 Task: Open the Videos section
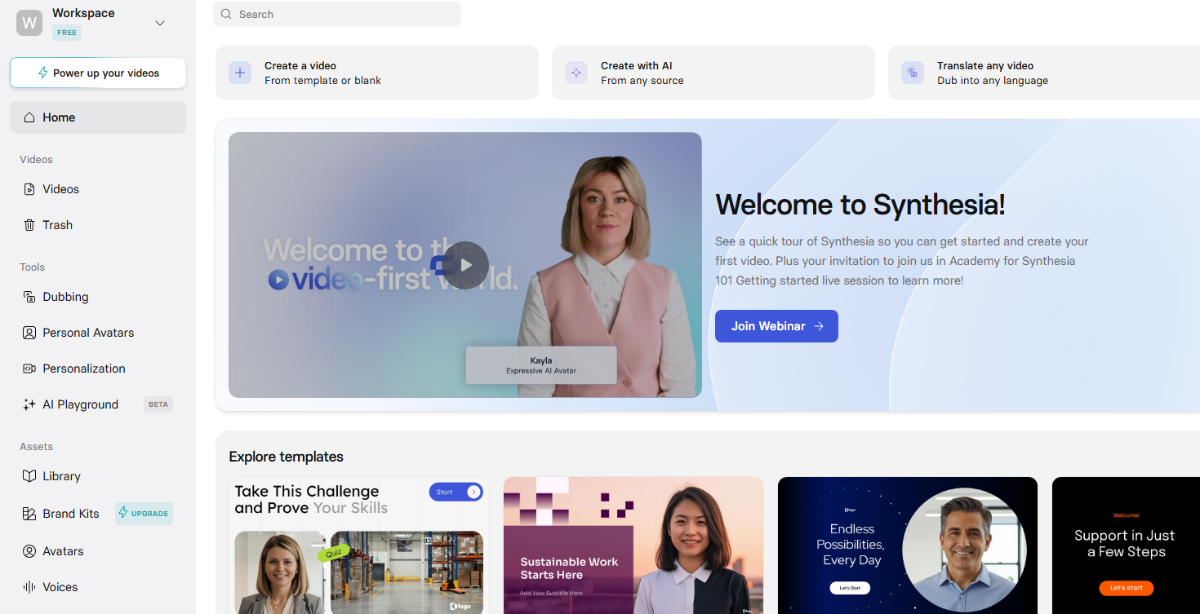point(98,189)
